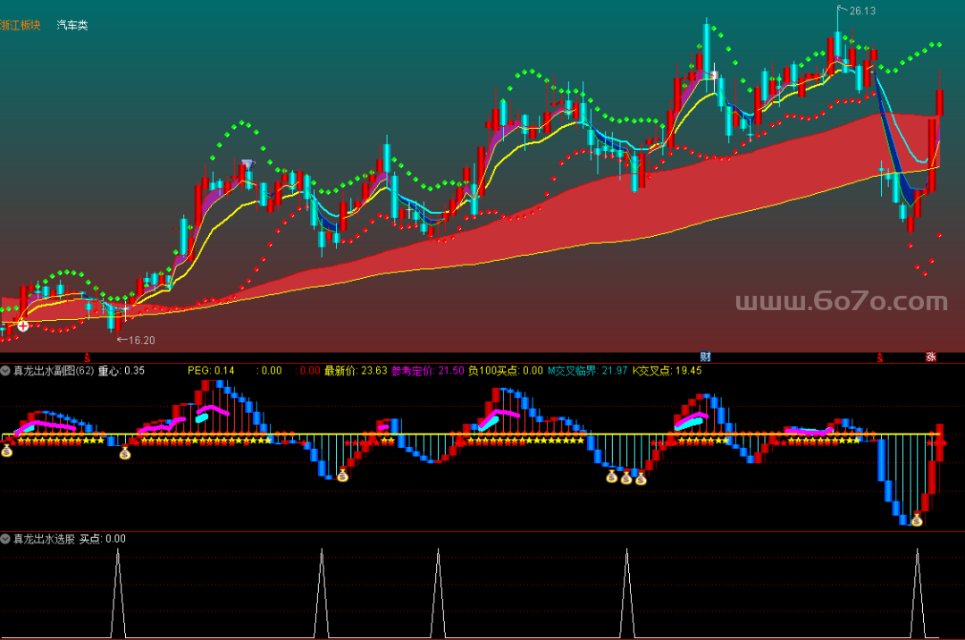
Task: Click the 涨 marker on the timeline
Action: (x=931, y=358)
